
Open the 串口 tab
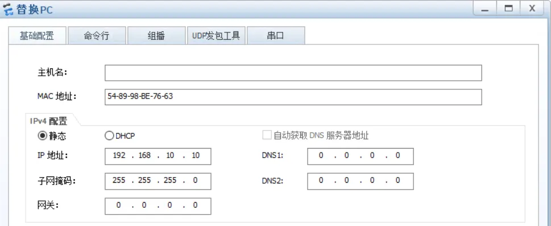click(276, 35)
